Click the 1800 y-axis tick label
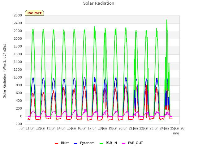198x149 pixels. 18,46
